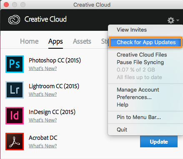
Task: Select the Apps tab
Action: click(x=55, y=42)
